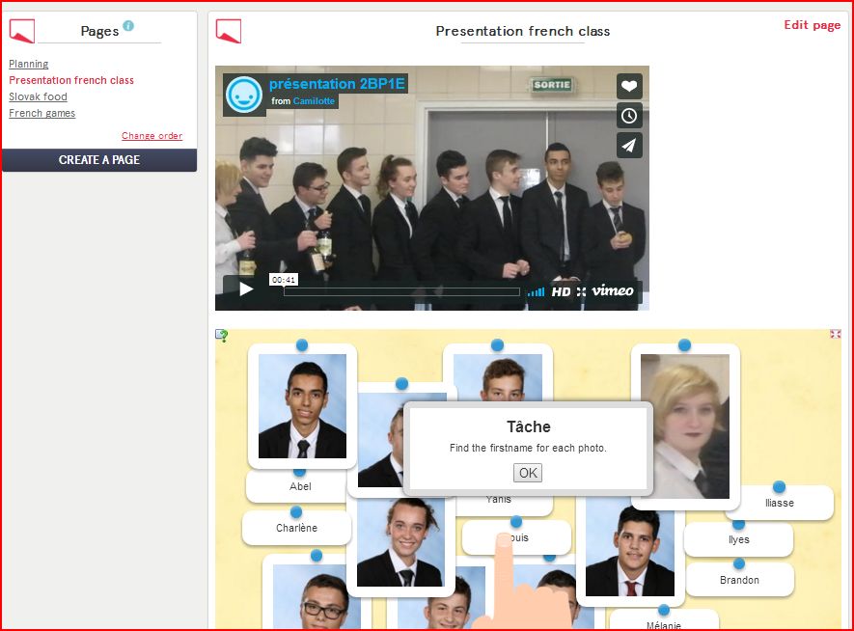This screenshot has height=631, width=854.
Task: Play the Vimeo presentation video
Action: tap(245, 289)
